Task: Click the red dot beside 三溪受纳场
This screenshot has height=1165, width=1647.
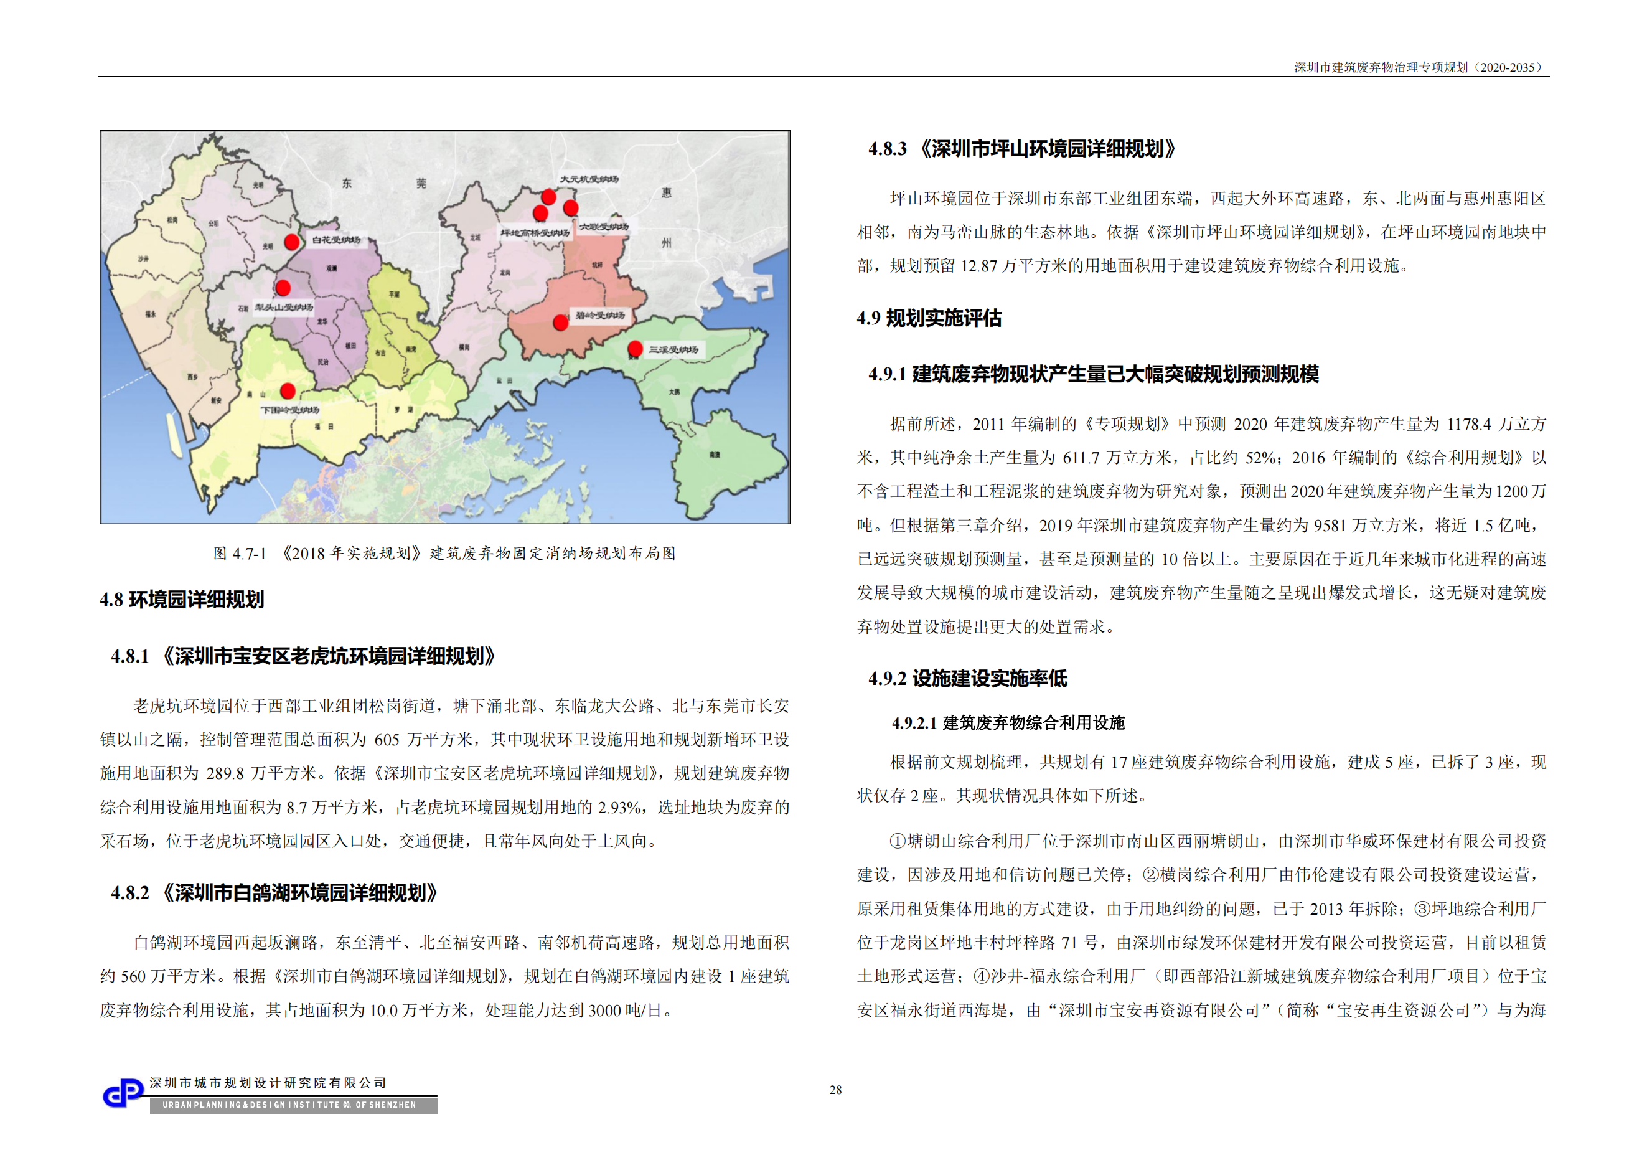Action: (635, 349)
